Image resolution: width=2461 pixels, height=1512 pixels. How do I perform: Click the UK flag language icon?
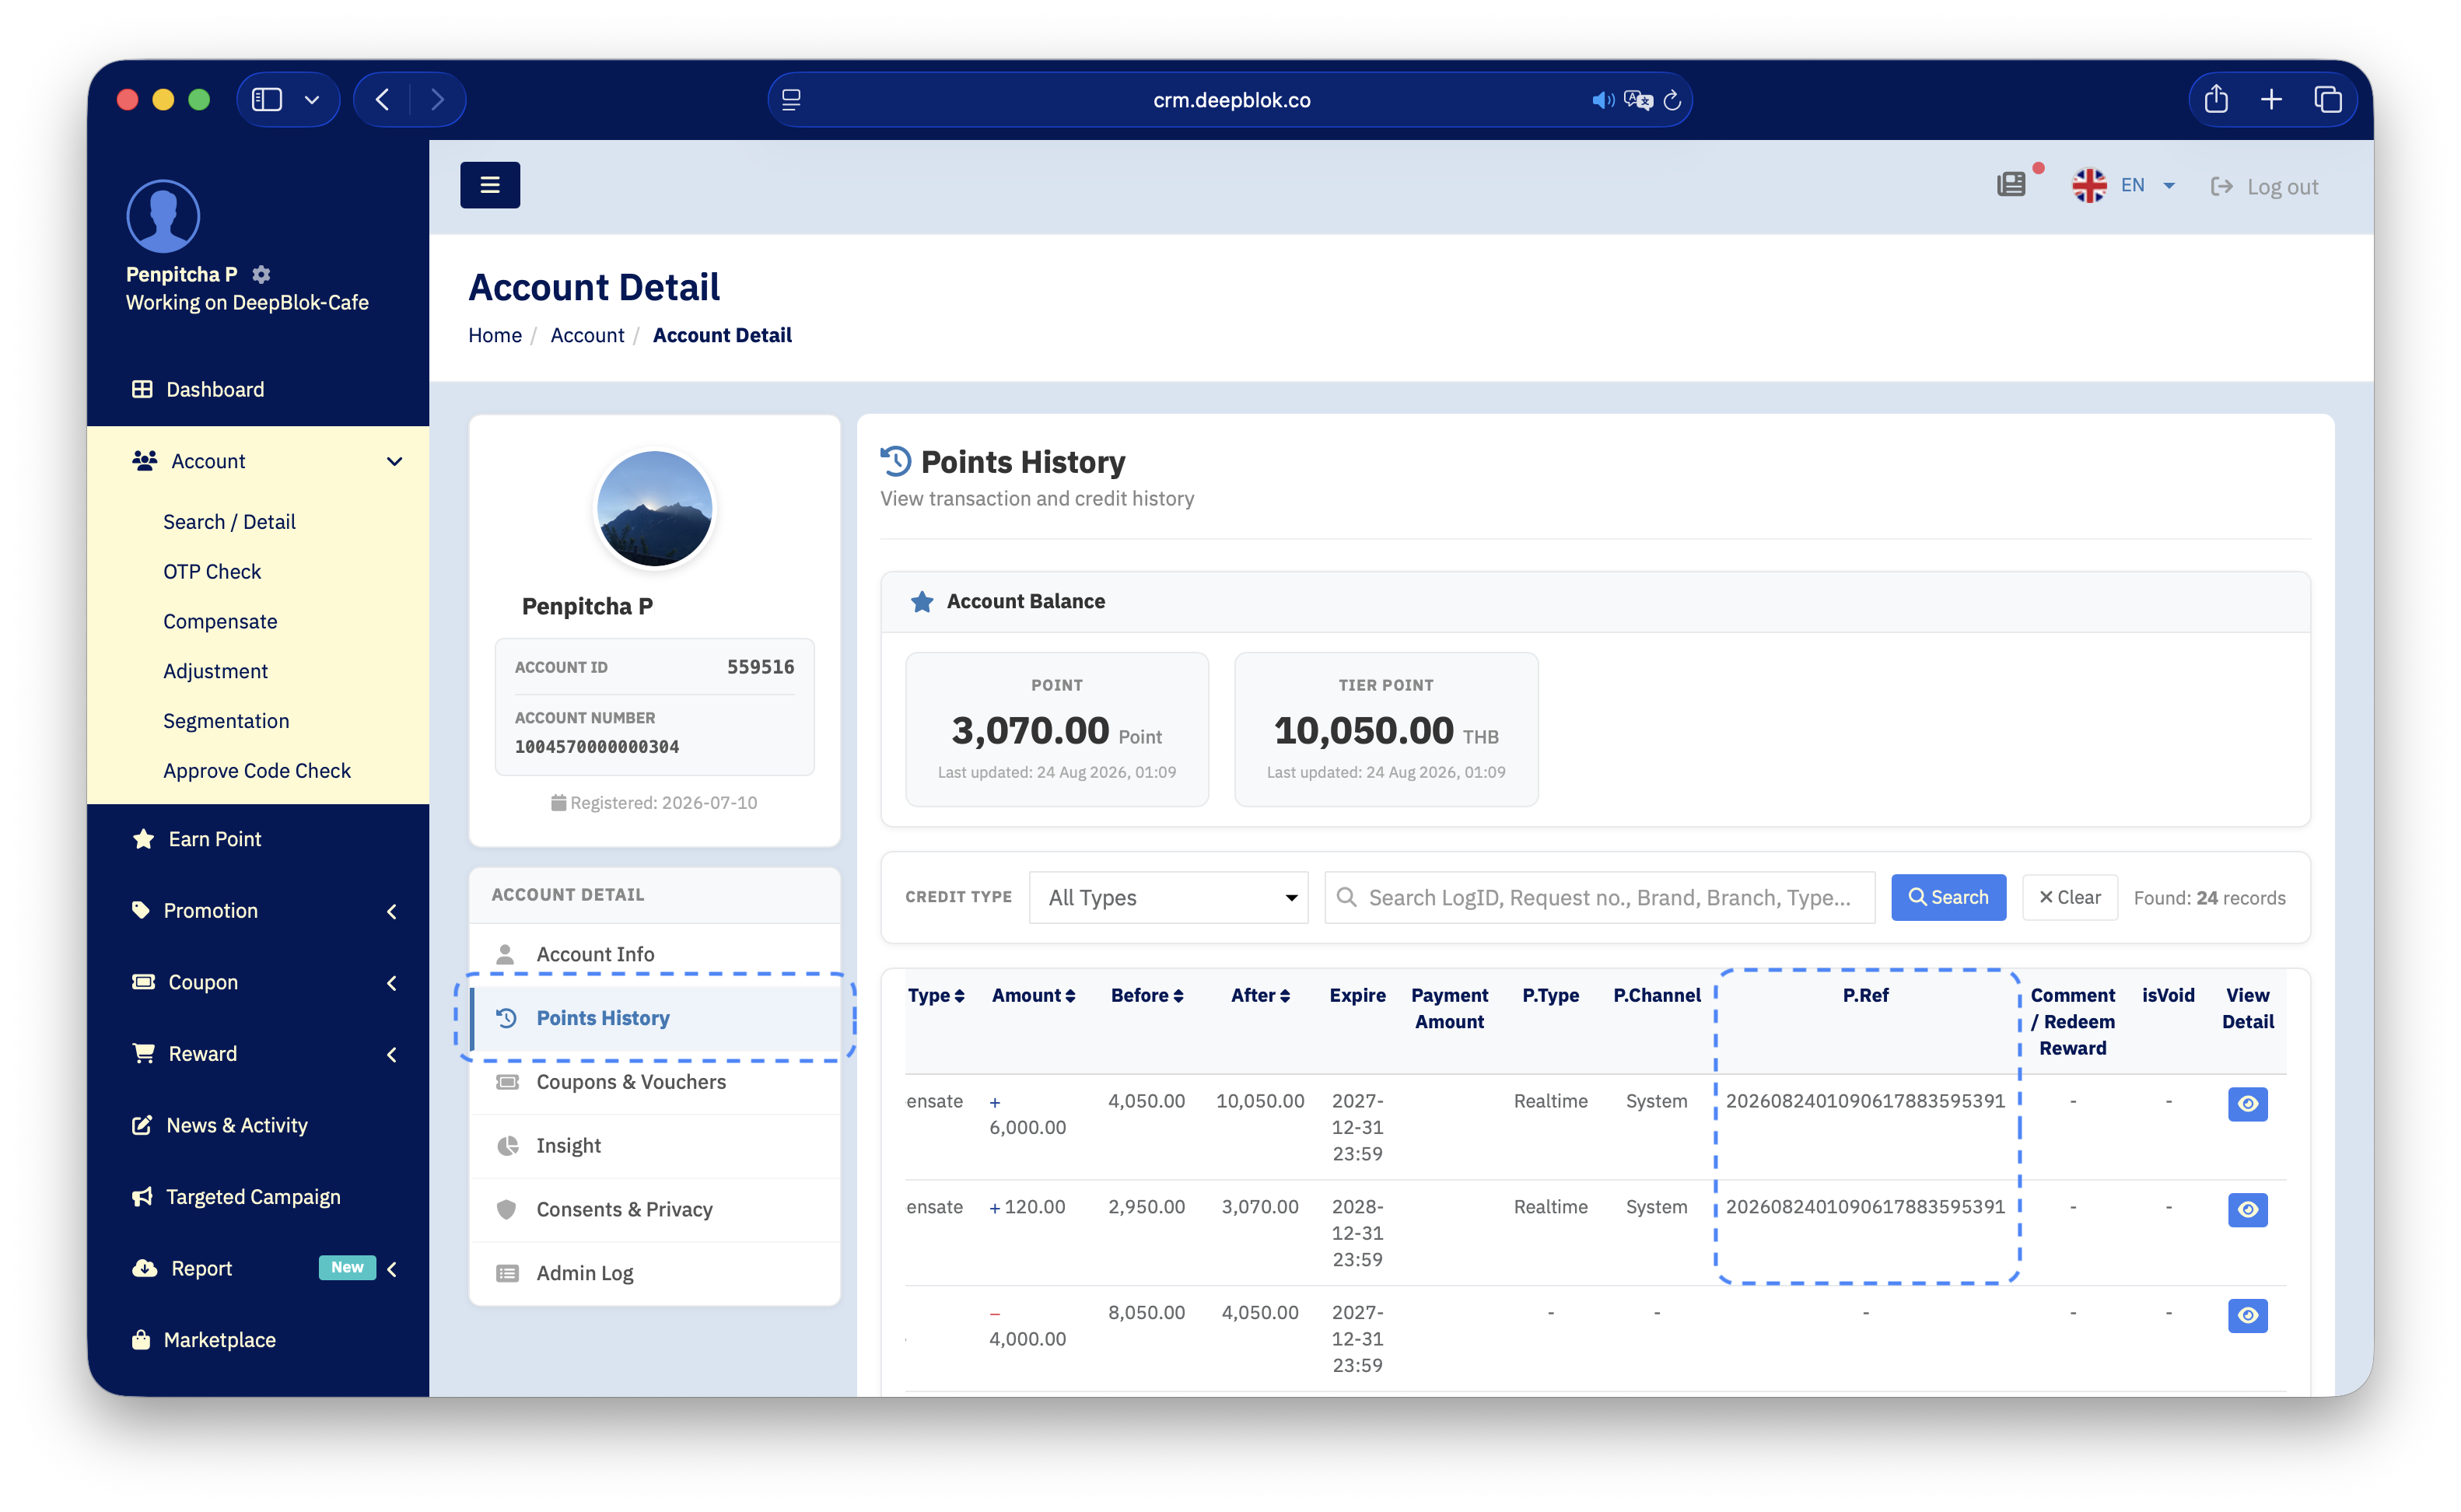pyautogui.click(x=2089, y=185)
